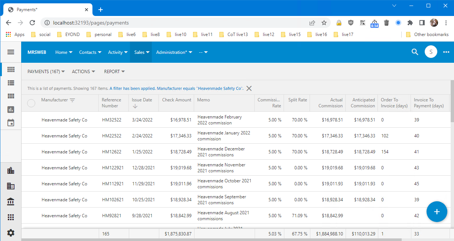This screenshot has height=241, width=454.
Task: Click the floating plus button to add a payment
Action: point(437,212)
